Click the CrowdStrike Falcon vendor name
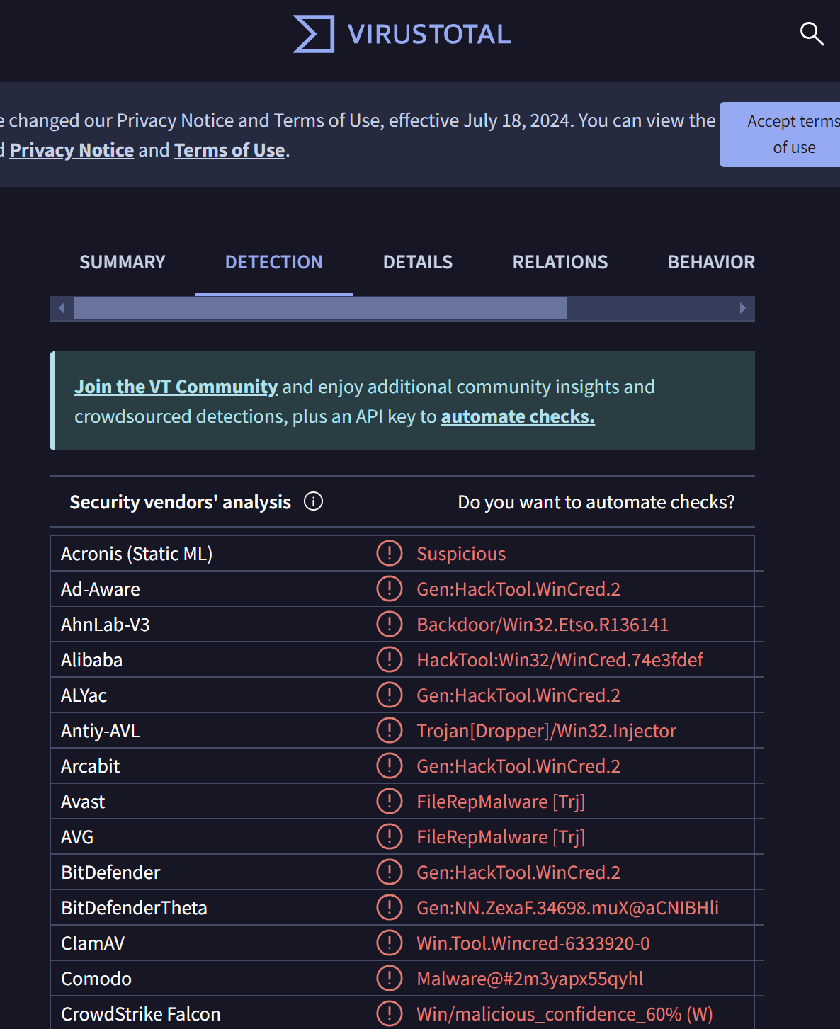 [141, 1014]
